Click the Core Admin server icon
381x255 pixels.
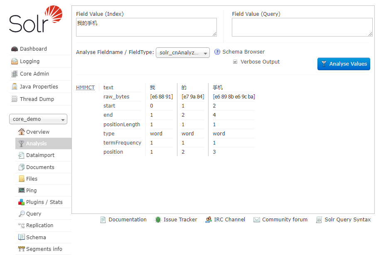coord(15,74)
